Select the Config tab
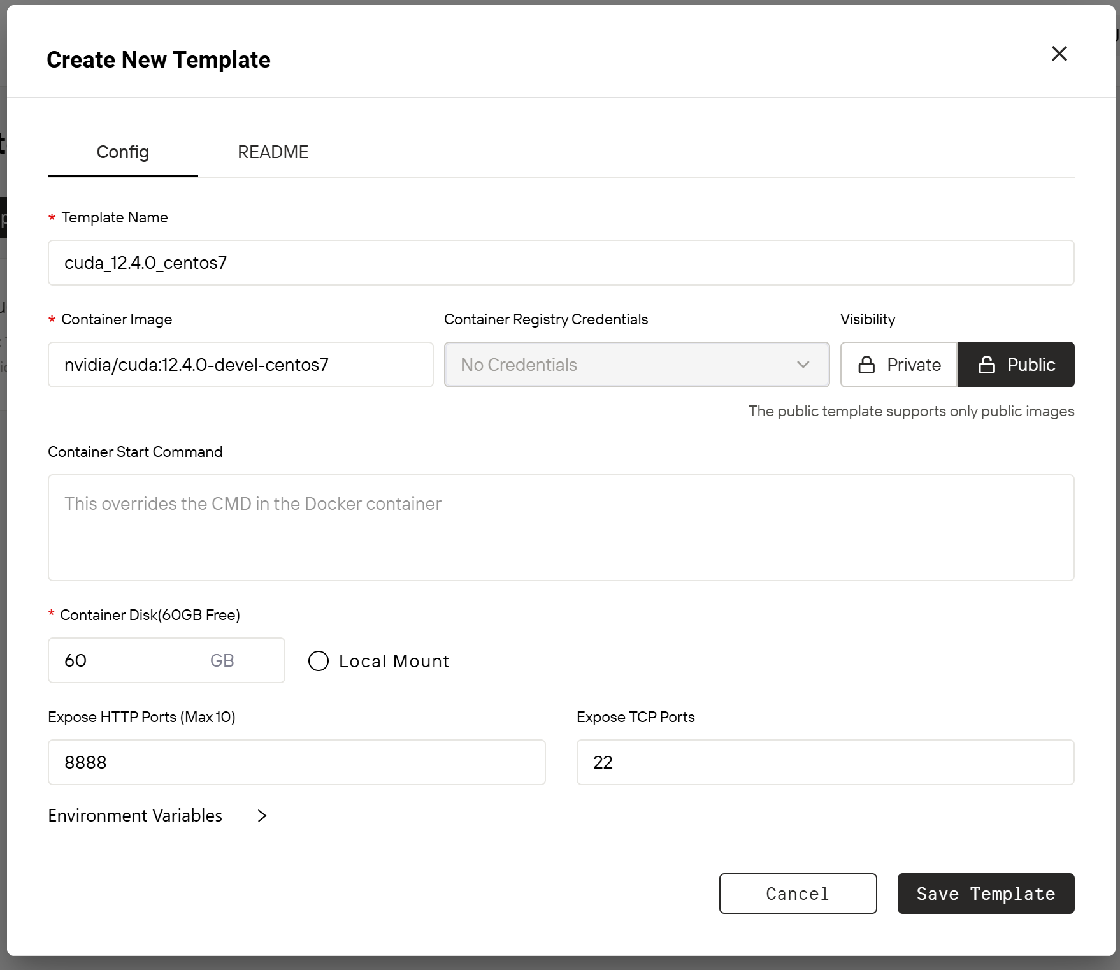The image size is (1120, 970). tap(123, 152)
